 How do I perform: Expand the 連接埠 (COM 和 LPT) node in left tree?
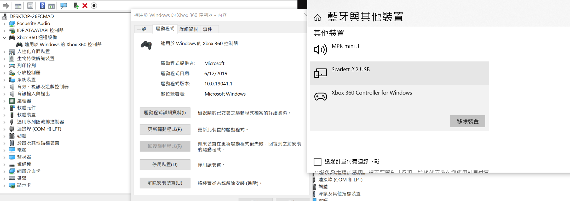pos(4,129)
